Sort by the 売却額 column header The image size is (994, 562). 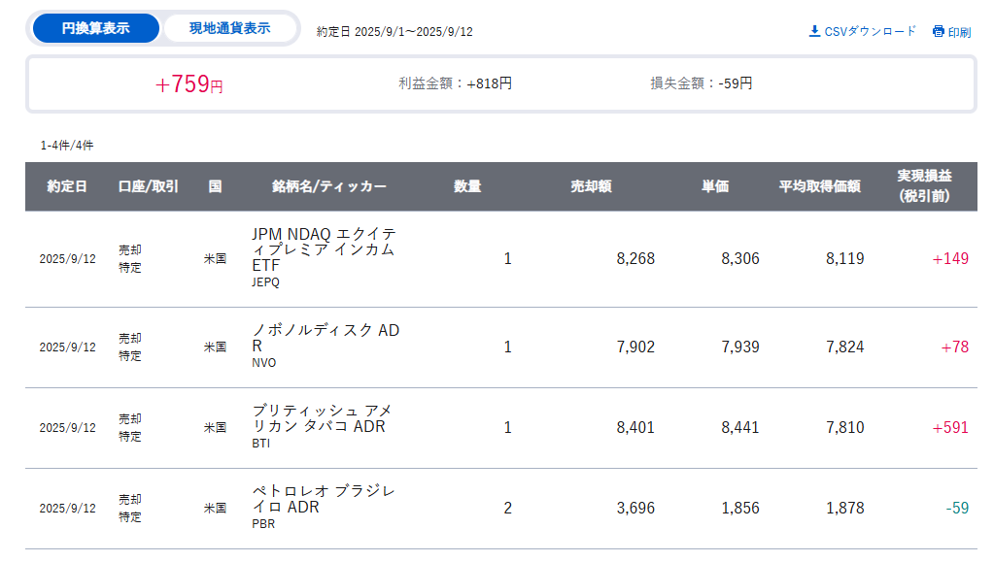pos(591,186)
